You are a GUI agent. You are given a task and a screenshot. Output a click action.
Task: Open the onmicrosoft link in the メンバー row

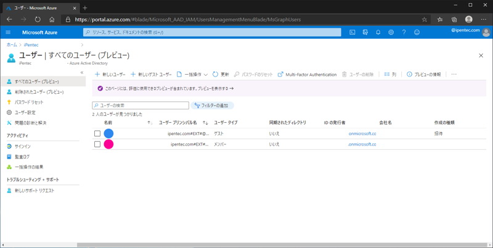(x=362, y=144)
